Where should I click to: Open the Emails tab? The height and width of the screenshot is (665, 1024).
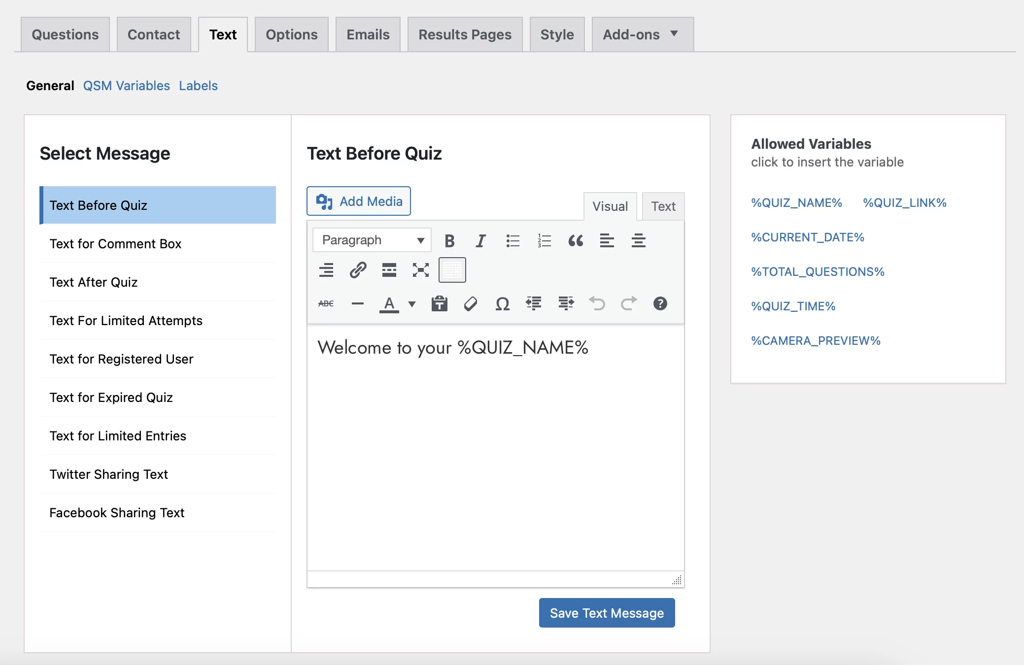coord(368,34)
